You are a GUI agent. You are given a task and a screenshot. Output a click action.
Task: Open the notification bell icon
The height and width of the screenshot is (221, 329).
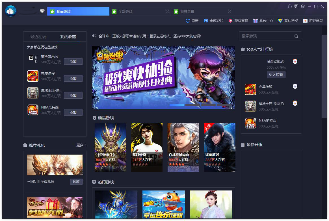[290, 6]
